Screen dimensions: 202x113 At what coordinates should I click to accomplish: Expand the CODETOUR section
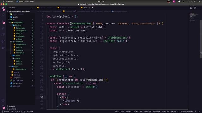point(12,109)
